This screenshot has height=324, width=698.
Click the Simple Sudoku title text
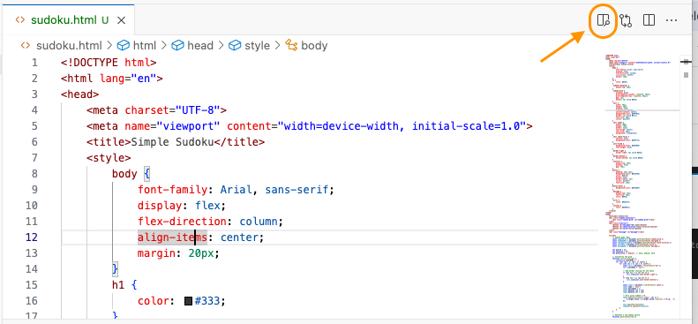coord(173,142)
